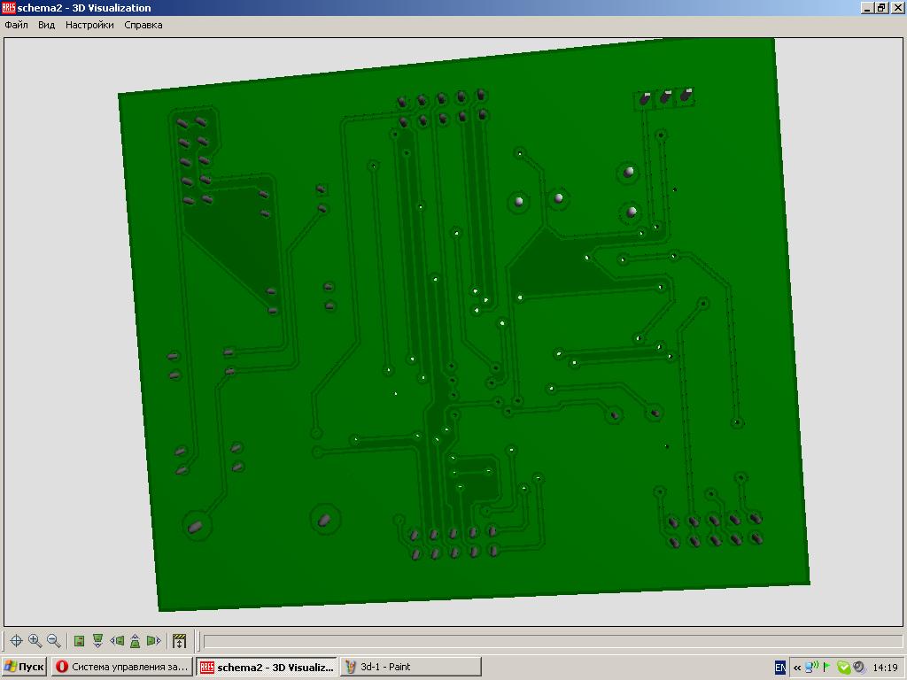Viewport: 907px width, 680px height.
Task: Expand hidden tray icons with double chevron
Action: 797,668
